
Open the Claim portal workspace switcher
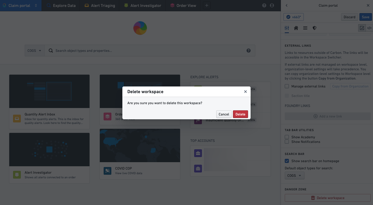pyautogui.click(x=21, y=5)
